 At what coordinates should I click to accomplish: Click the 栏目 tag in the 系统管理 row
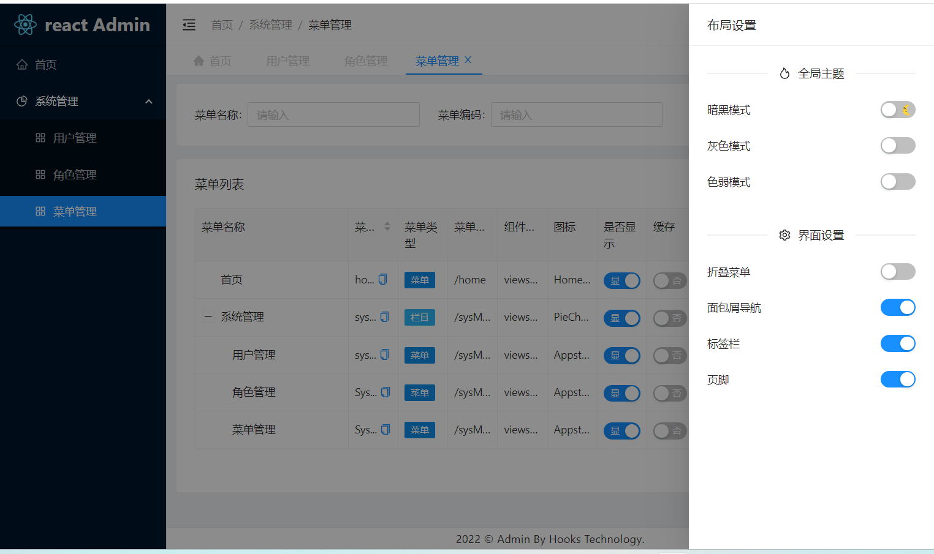[420, 317]
